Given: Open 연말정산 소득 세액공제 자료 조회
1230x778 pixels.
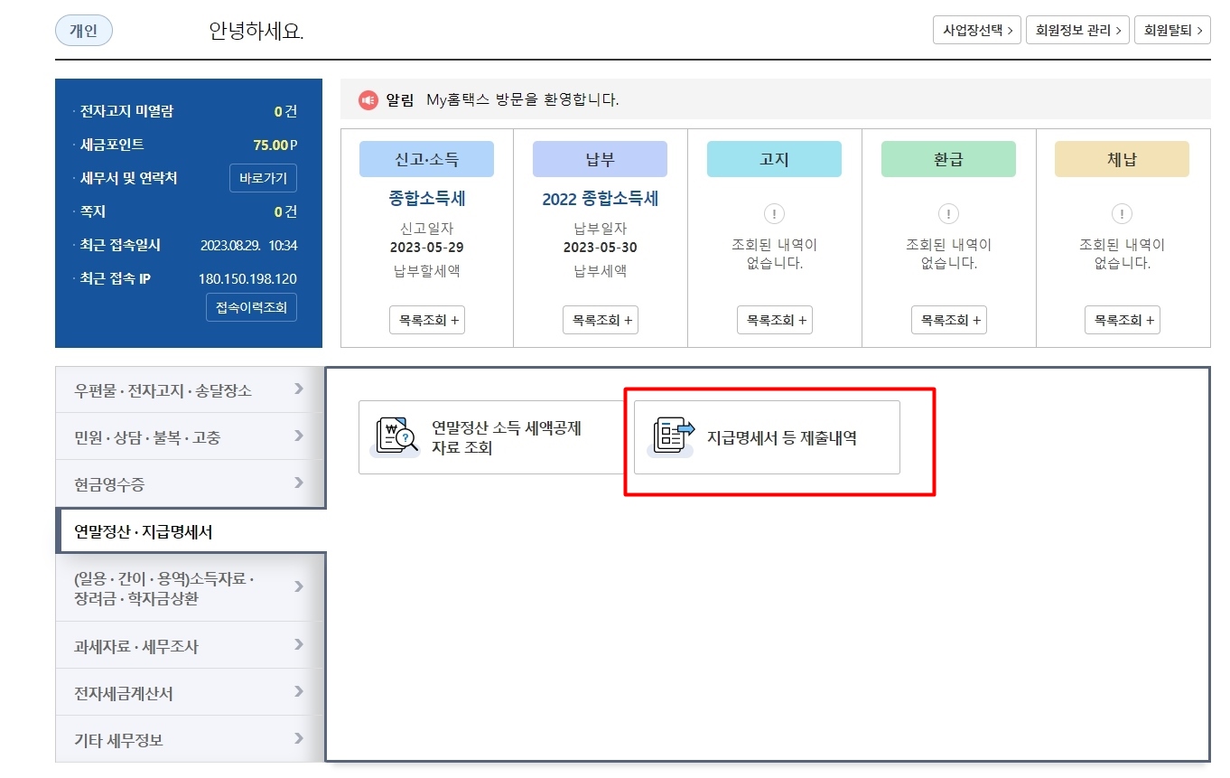Looking at the screenshot, I should (491, 437).
